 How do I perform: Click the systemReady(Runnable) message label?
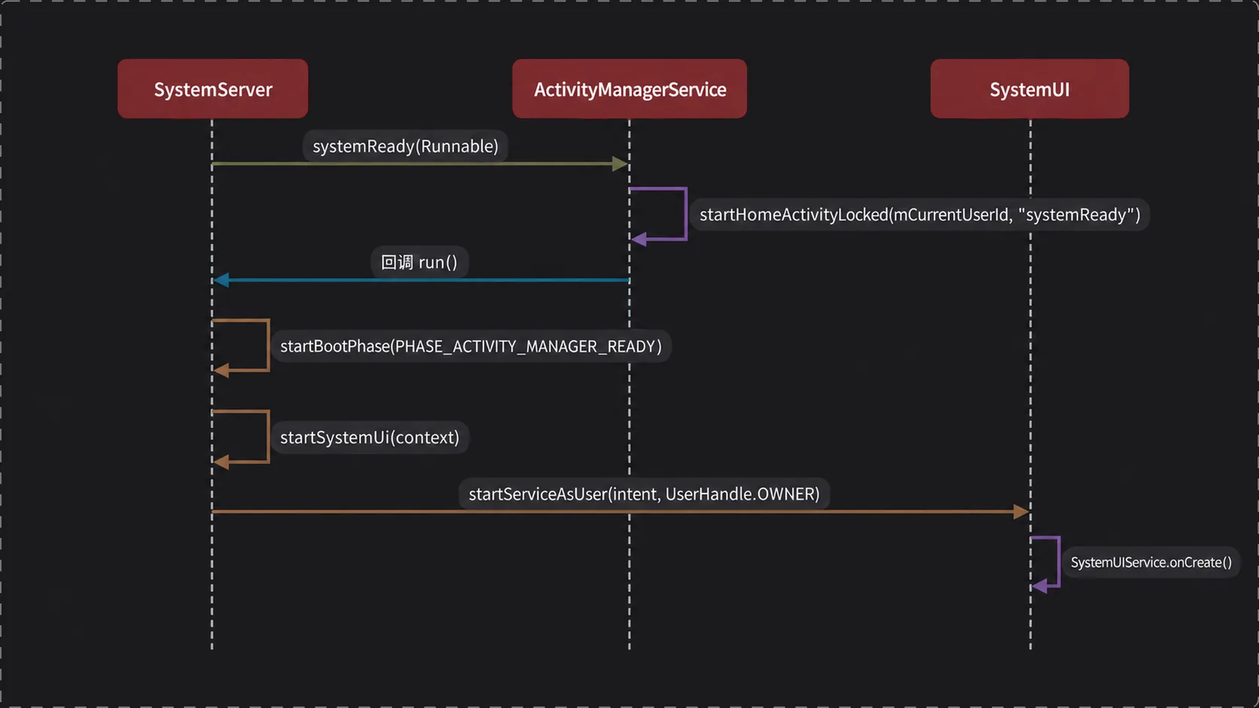(405, 146)
